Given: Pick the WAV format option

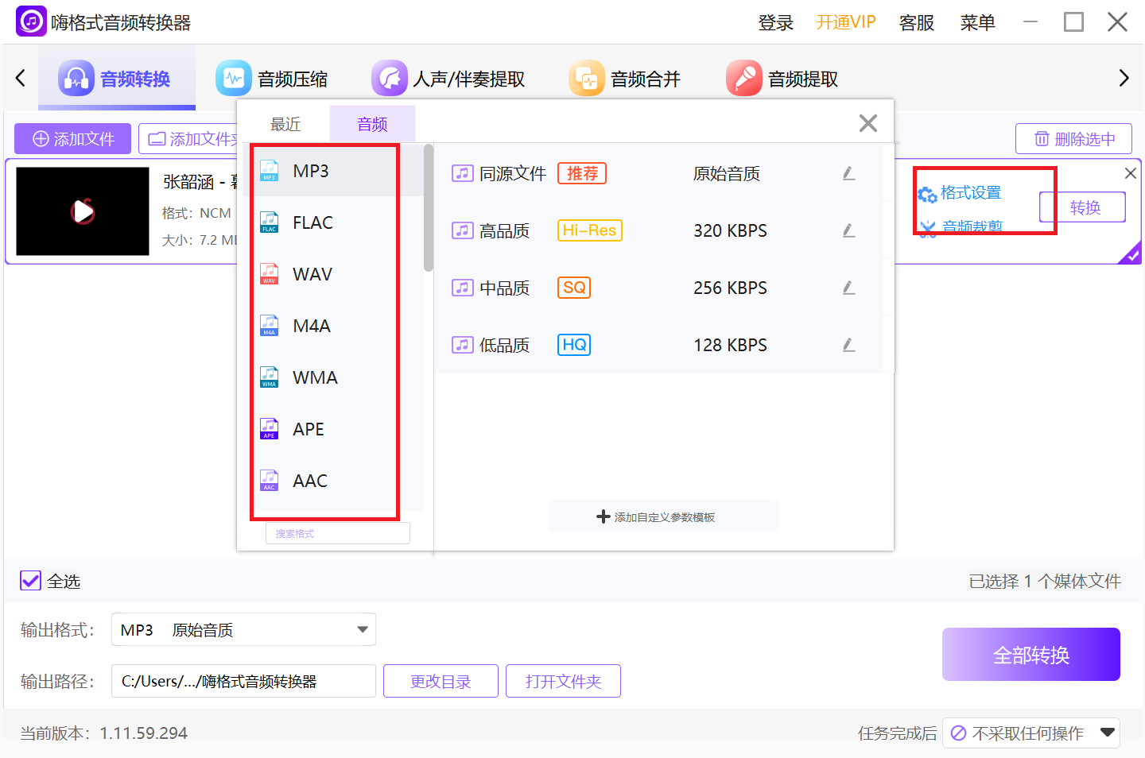Looking at the screenshot, I should [312, 273].
